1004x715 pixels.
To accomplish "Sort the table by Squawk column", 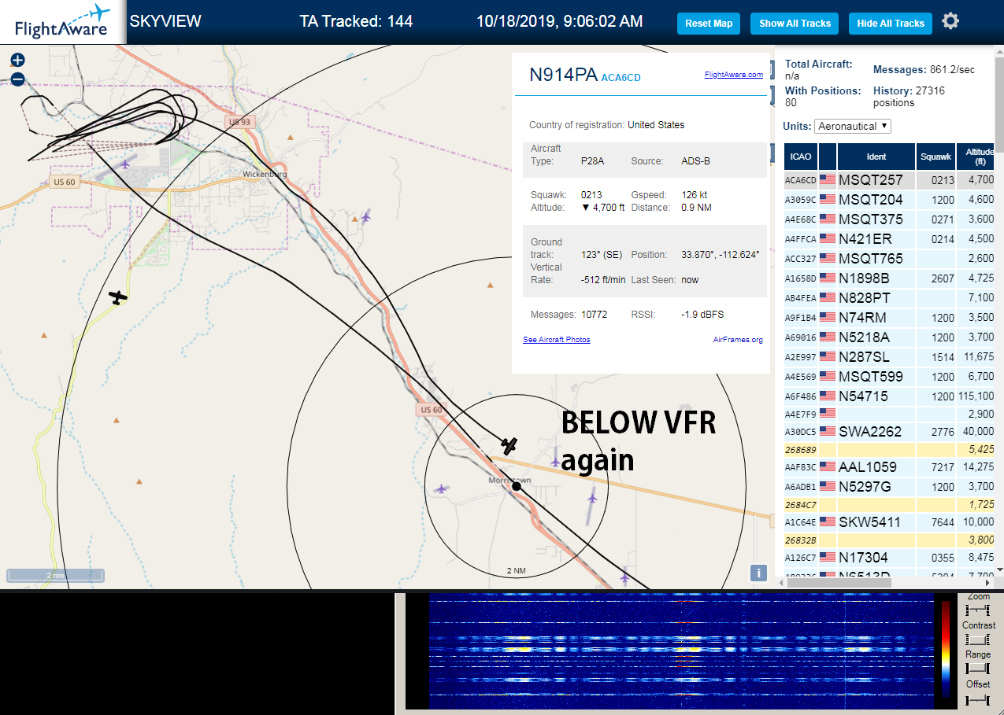I will click(935, 157).
